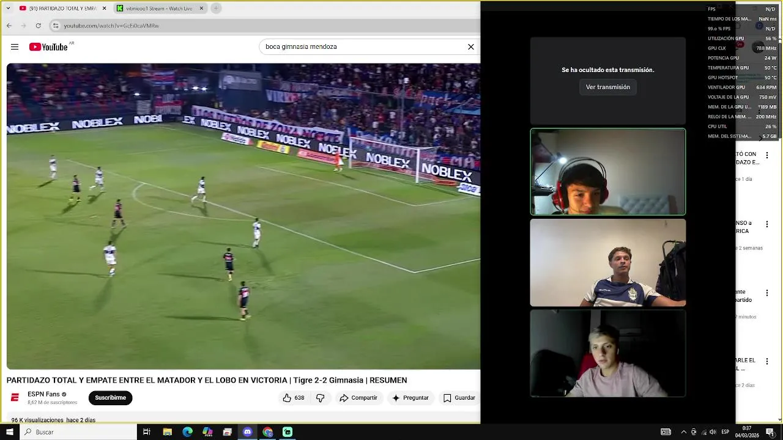Click Suscribirme button for ESPN Fans

pos(110,398)
